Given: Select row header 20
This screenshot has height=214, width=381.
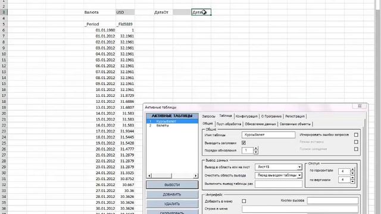Looking at the screenshot, I should click(4, 114).
